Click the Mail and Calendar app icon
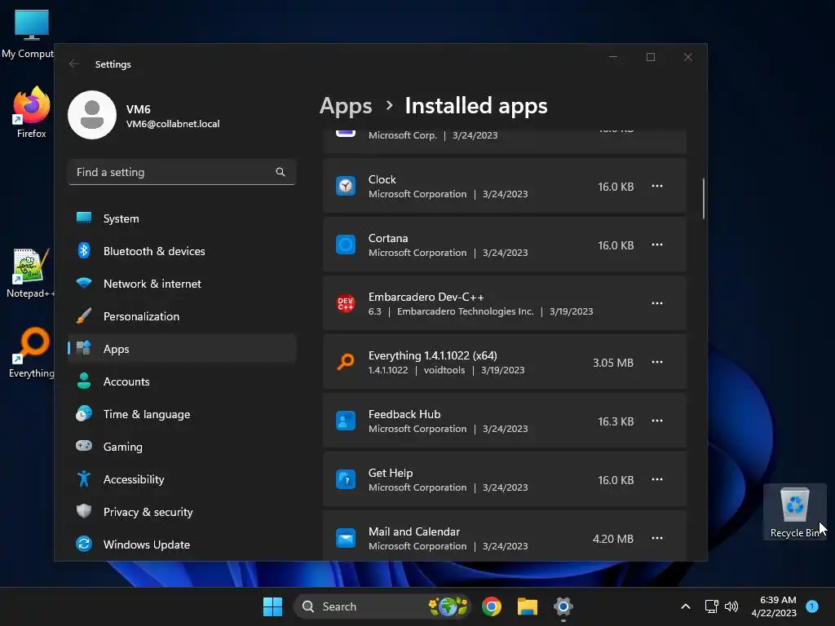The height and width of the screenshot is (626, 835). [x=346, y=538]
